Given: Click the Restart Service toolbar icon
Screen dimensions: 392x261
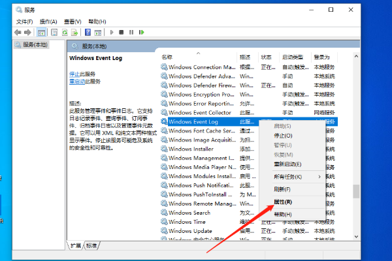Looking at the screenshot, I should [x=142, y=32].
